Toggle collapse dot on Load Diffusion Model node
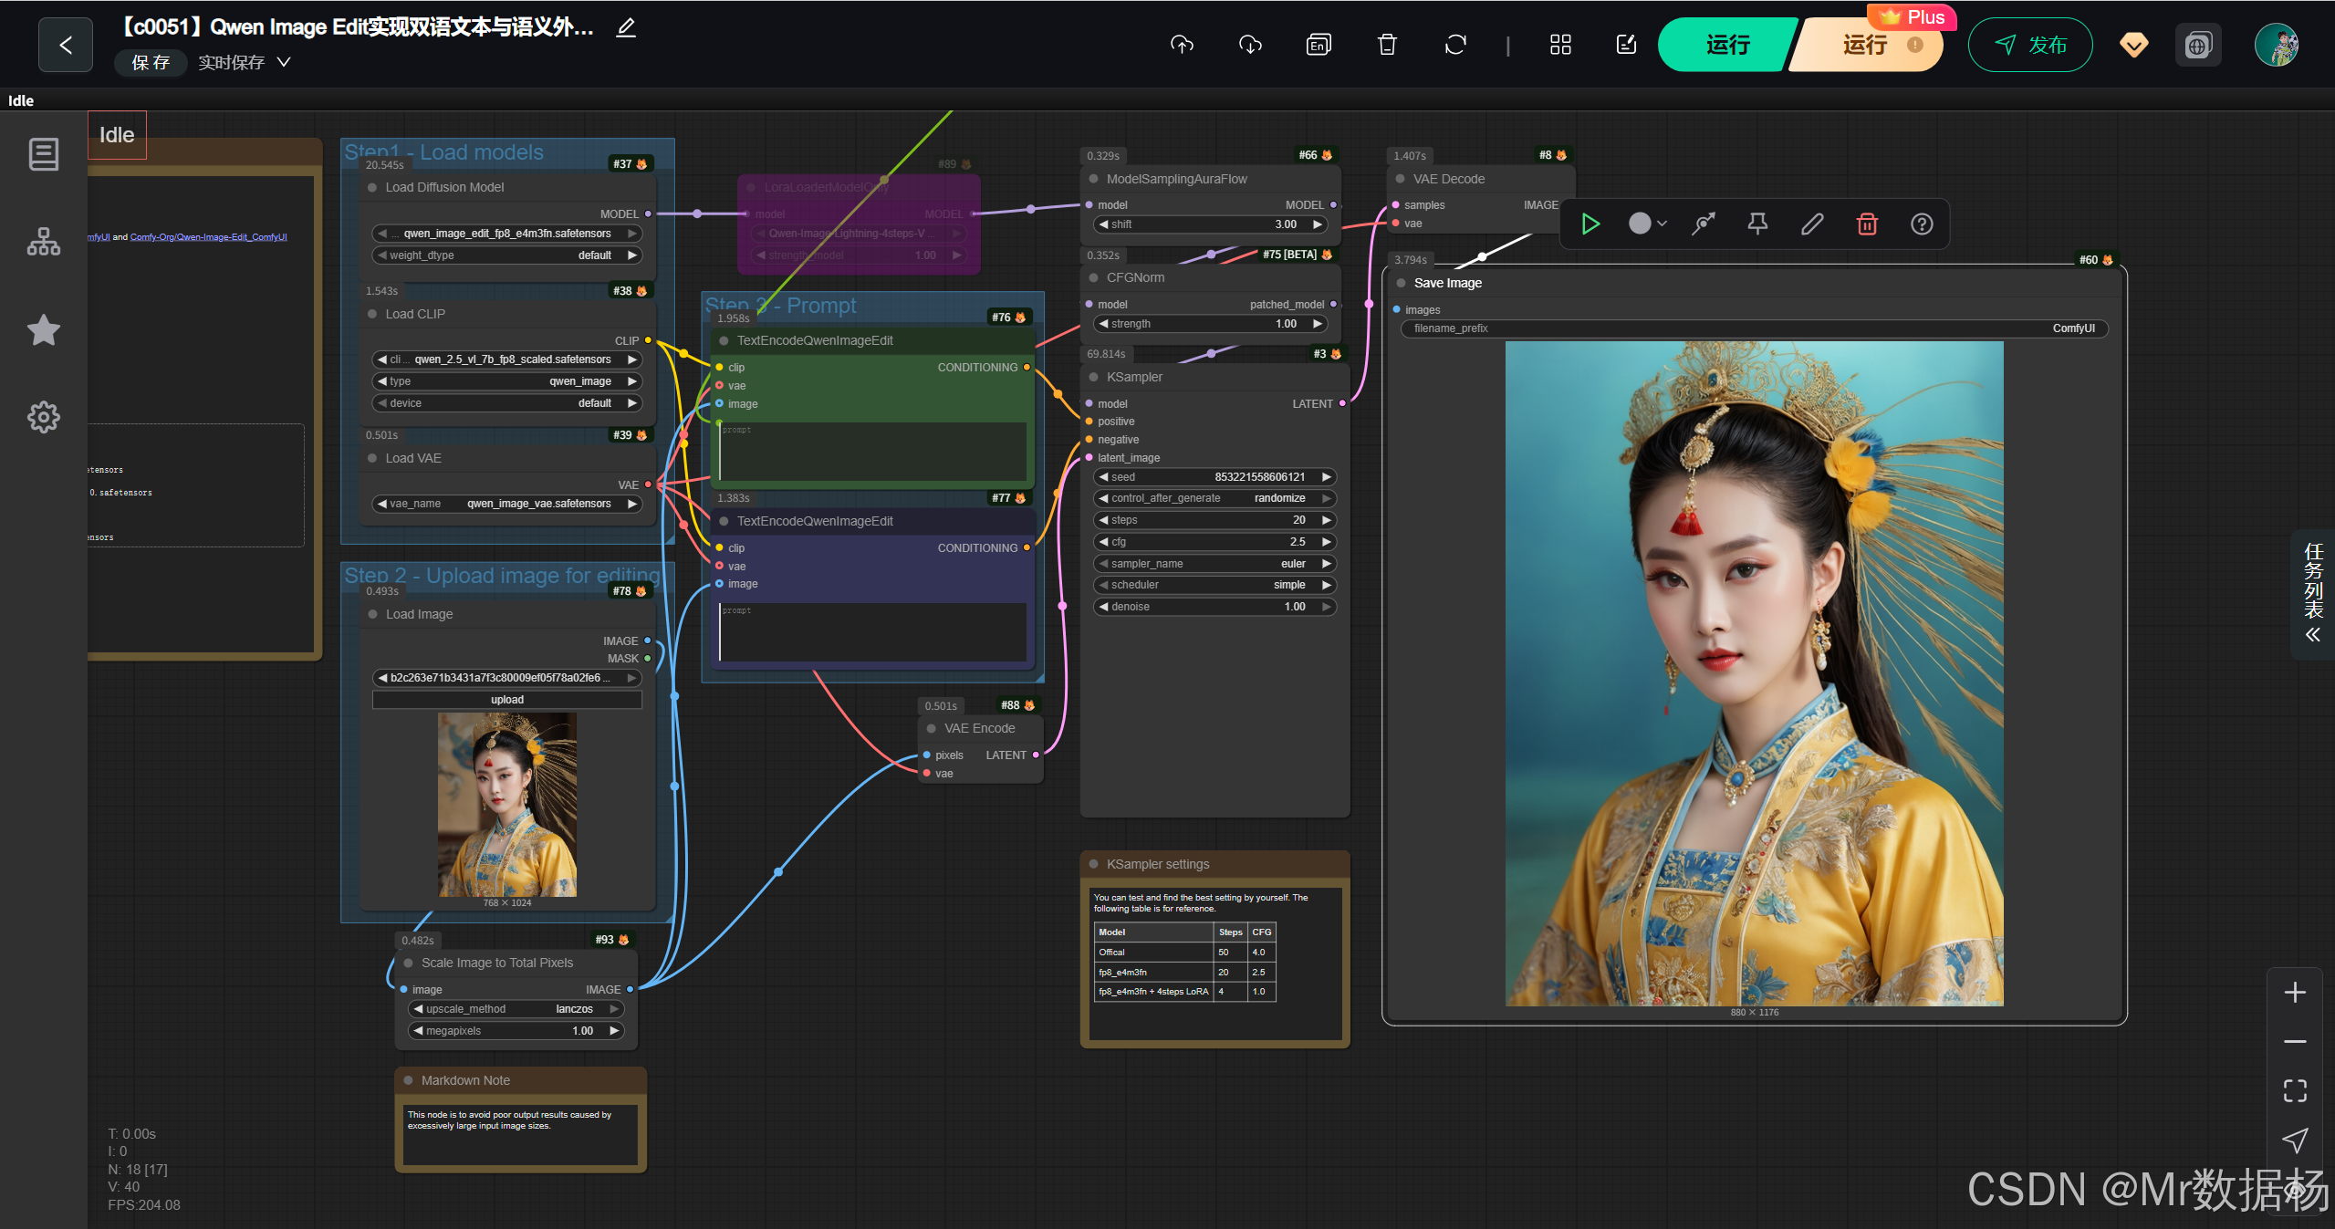The height and width of the screenshot is (1229, 2335). (x=372, y=187)
